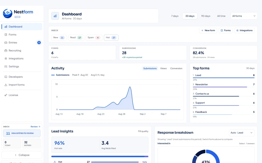
Task: Open Settings in the sidebar
Action: pyautogui.click(x=22, y=66)
